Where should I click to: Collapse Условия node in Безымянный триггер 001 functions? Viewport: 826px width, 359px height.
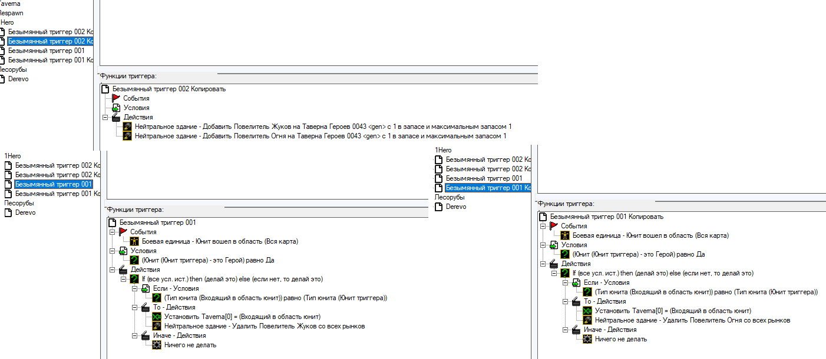tap(113, 251)
